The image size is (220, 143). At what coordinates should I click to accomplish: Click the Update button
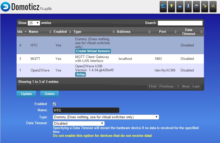(26, 94)
